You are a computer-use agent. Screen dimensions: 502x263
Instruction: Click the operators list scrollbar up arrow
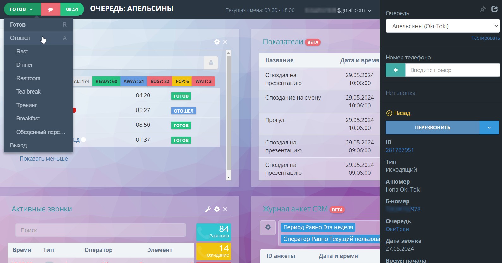point(228,53)
